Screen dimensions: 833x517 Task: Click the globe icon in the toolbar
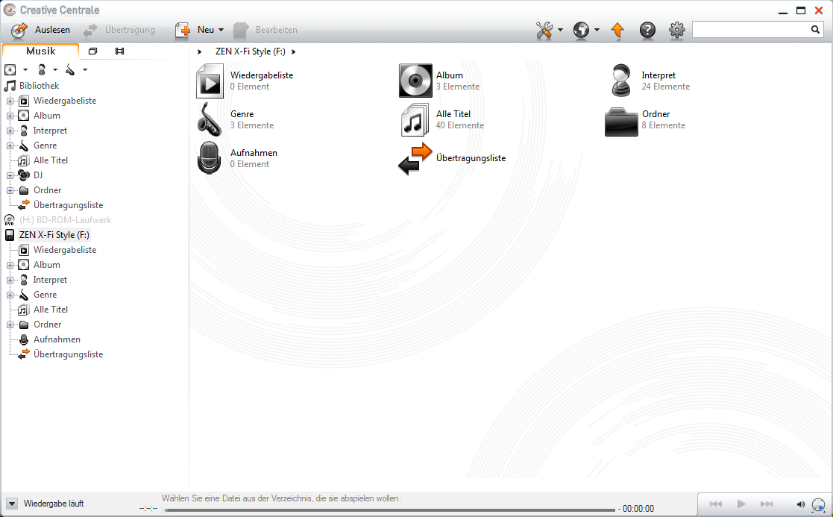tap(581, 31)
